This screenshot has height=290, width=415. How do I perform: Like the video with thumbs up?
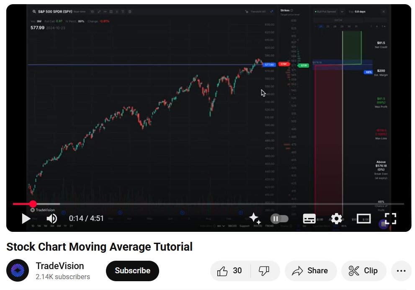tap(230, 271)
